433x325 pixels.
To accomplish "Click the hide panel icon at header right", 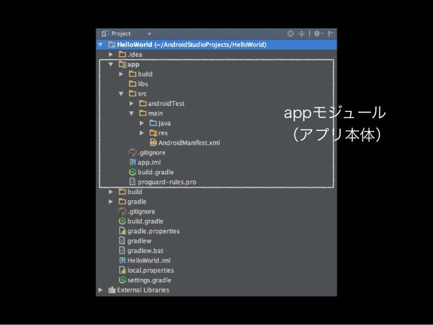I will point(331,34).
